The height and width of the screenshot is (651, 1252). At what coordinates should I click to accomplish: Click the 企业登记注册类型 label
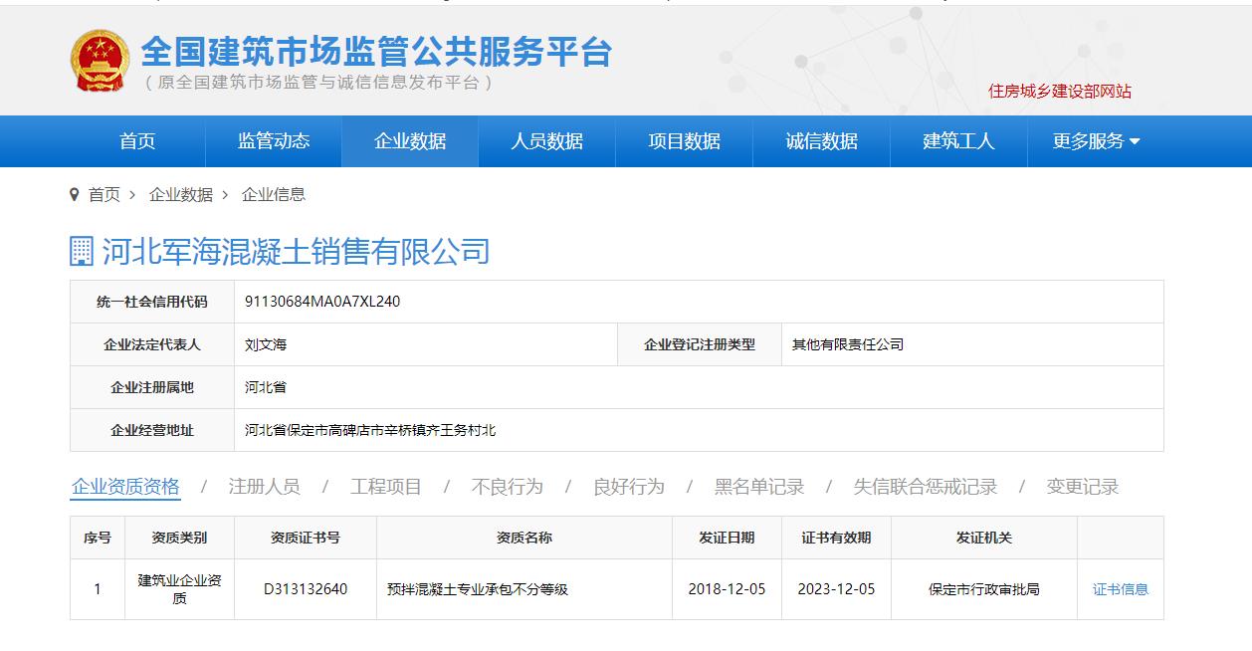[700, 344]
